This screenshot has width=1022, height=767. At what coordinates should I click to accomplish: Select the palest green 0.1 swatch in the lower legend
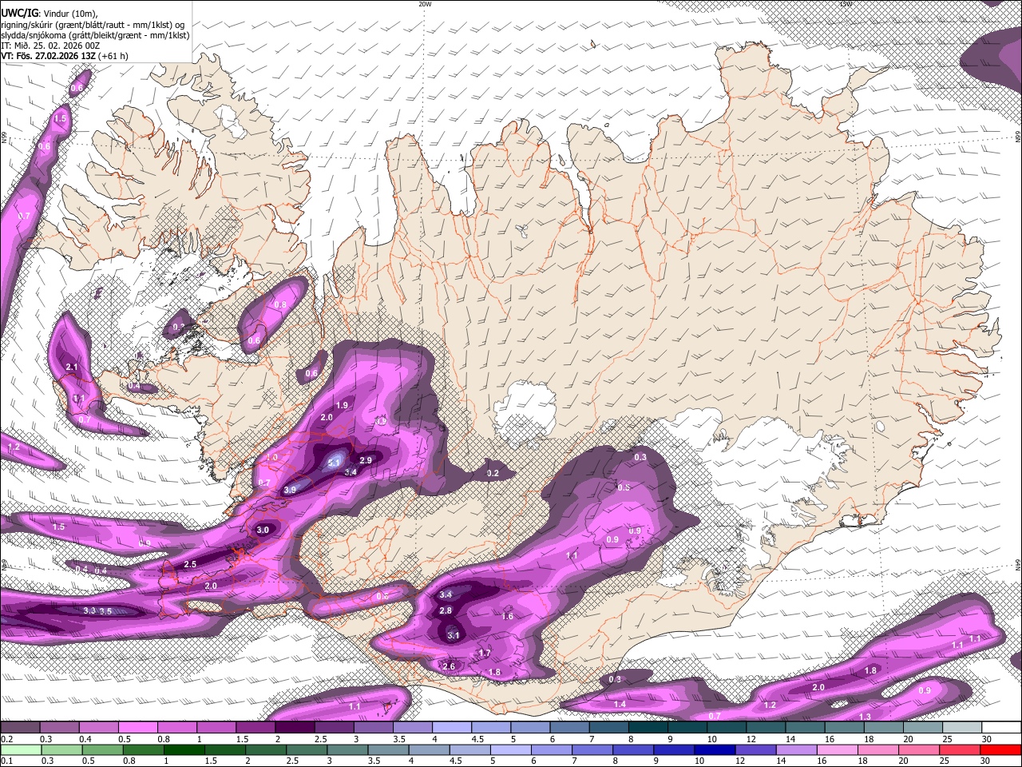click(20, 749)
